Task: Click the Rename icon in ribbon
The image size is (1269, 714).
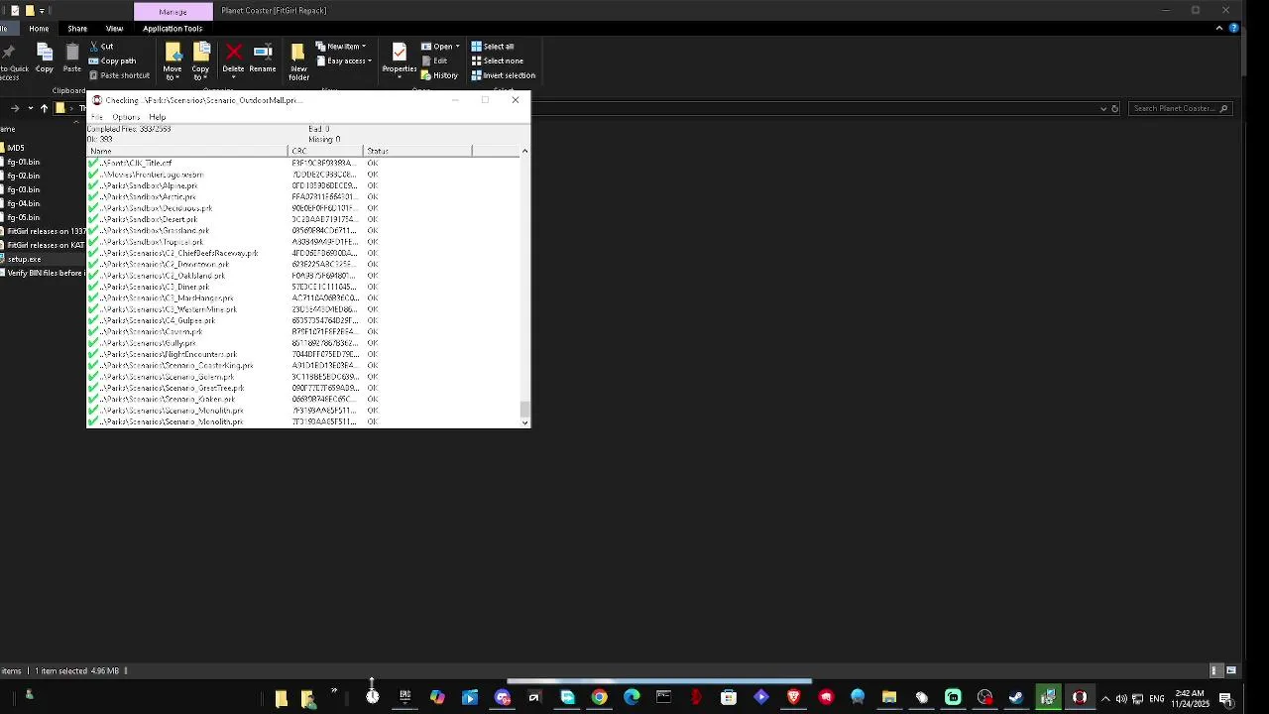Action: pos(263,58)
